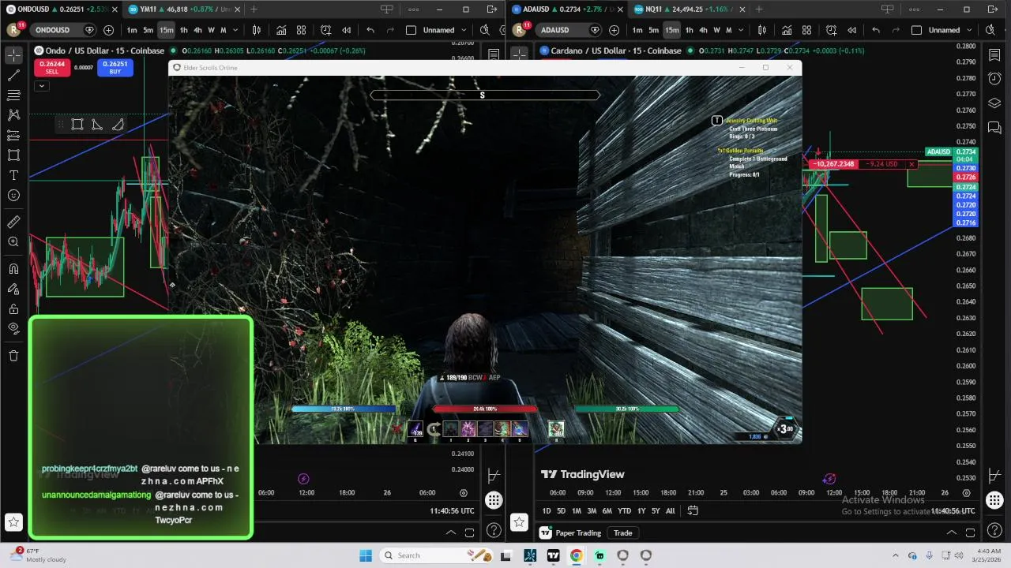
Task: Toggle favorites star at bottom-left ONDOUSD window
Action: coord(13,522)
